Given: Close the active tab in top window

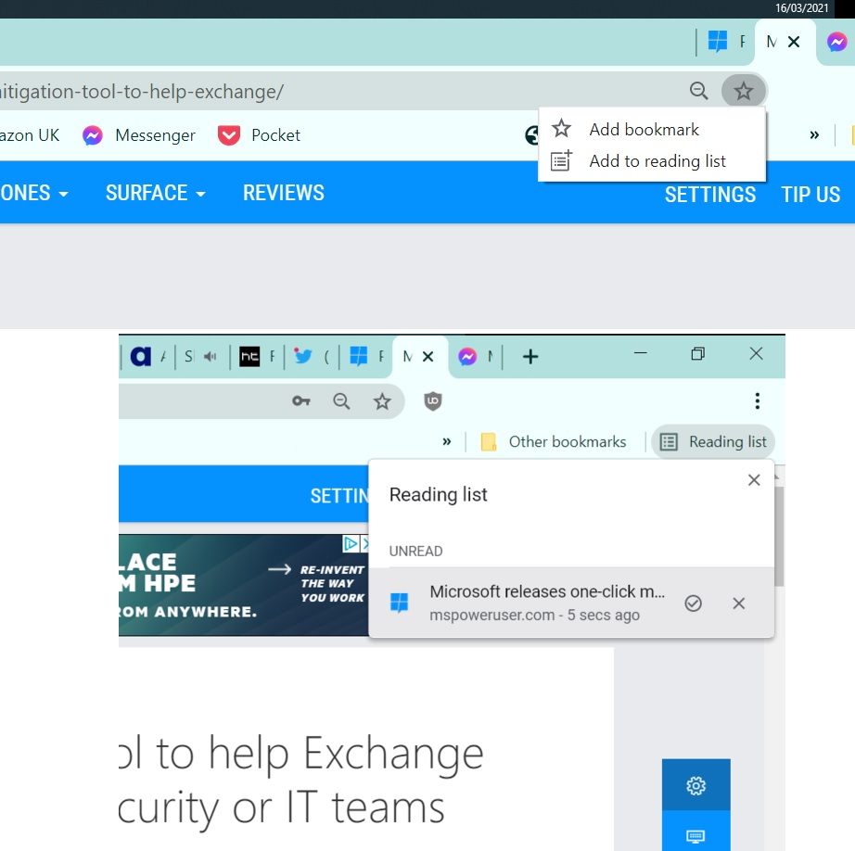Looking at the screenshot, I should pos(794,42).
